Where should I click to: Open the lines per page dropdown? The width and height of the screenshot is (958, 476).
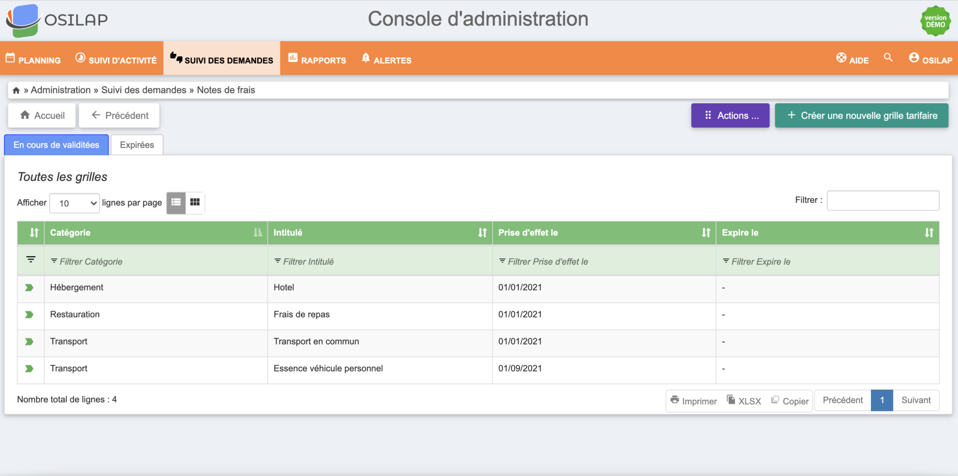click(x=74, y=203)
